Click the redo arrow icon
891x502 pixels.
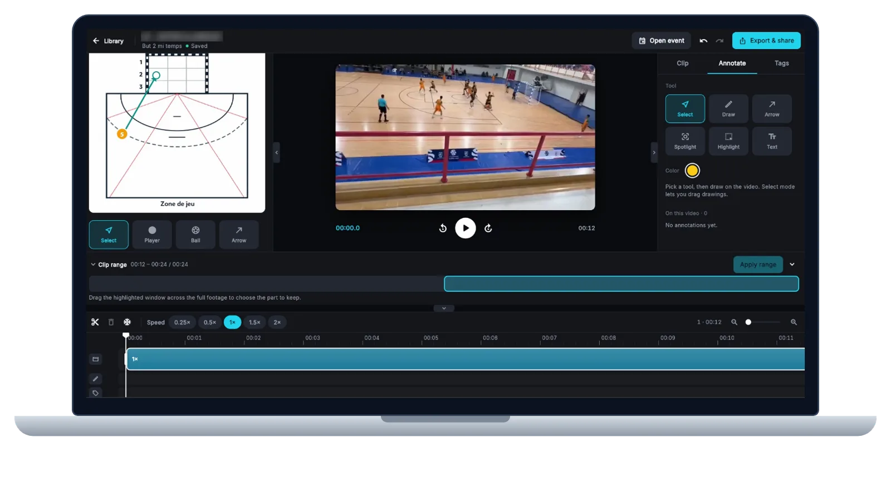[x=719, y=41]
